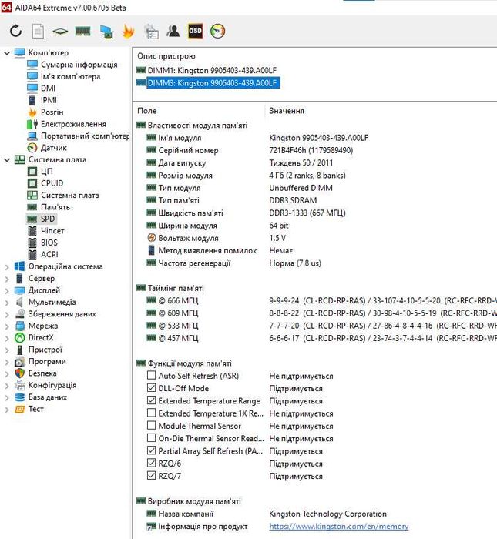This screenshot has height=539, width=497.
Task: Open the OSD panel toolbar icon
Action: coord(196,32)
